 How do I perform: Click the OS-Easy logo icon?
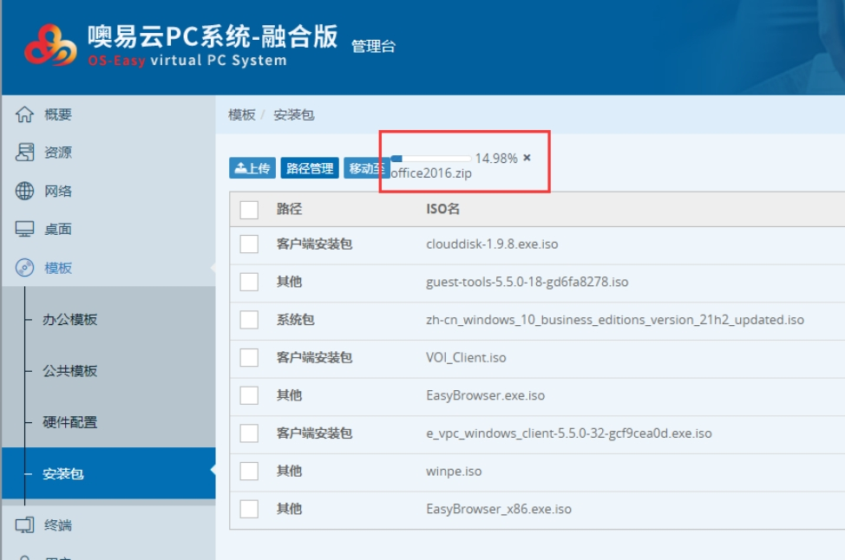(50, 45)
